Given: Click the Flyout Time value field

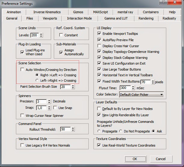Looking at the screenshot, I should click(x=125, y=88).
